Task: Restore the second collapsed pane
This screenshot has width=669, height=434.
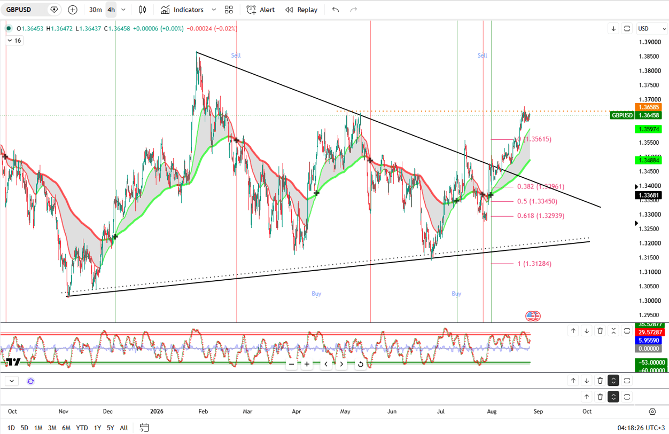Action: click(613, 381)
